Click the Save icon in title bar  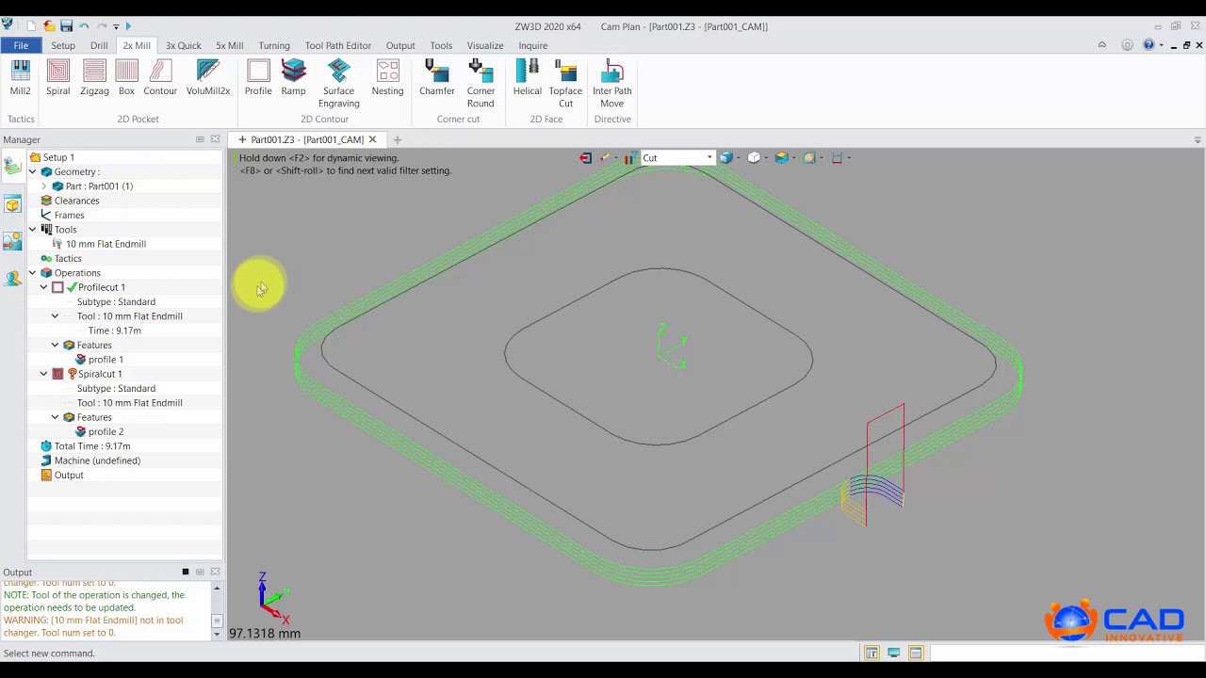[66, 26]
